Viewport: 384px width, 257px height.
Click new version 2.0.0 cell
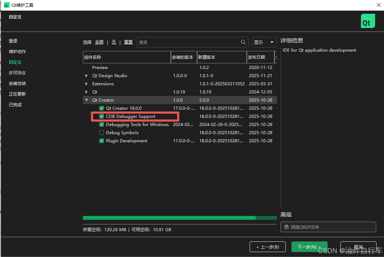(x=204, y=100)
